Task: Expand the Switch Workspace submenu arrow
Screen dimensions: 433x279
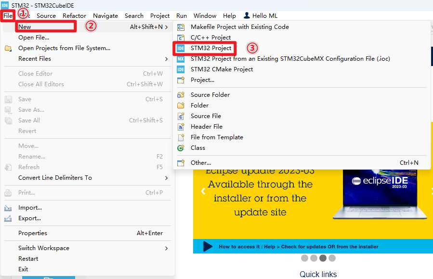Action: click(166, 248)
